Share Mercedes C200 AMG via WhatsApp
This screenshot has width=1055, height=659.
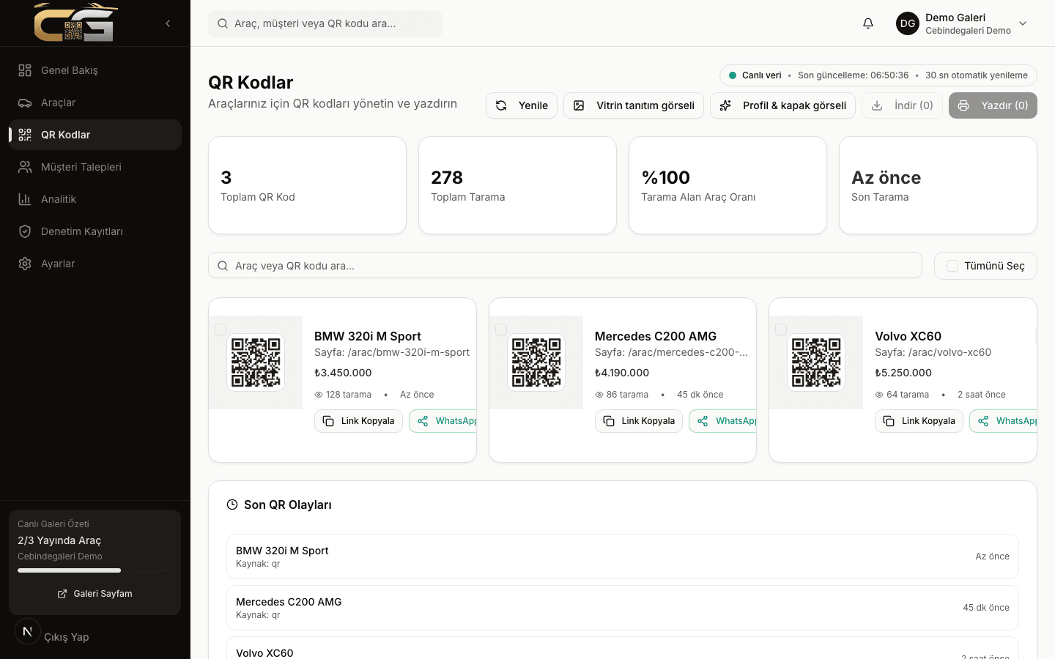point(723,421)
